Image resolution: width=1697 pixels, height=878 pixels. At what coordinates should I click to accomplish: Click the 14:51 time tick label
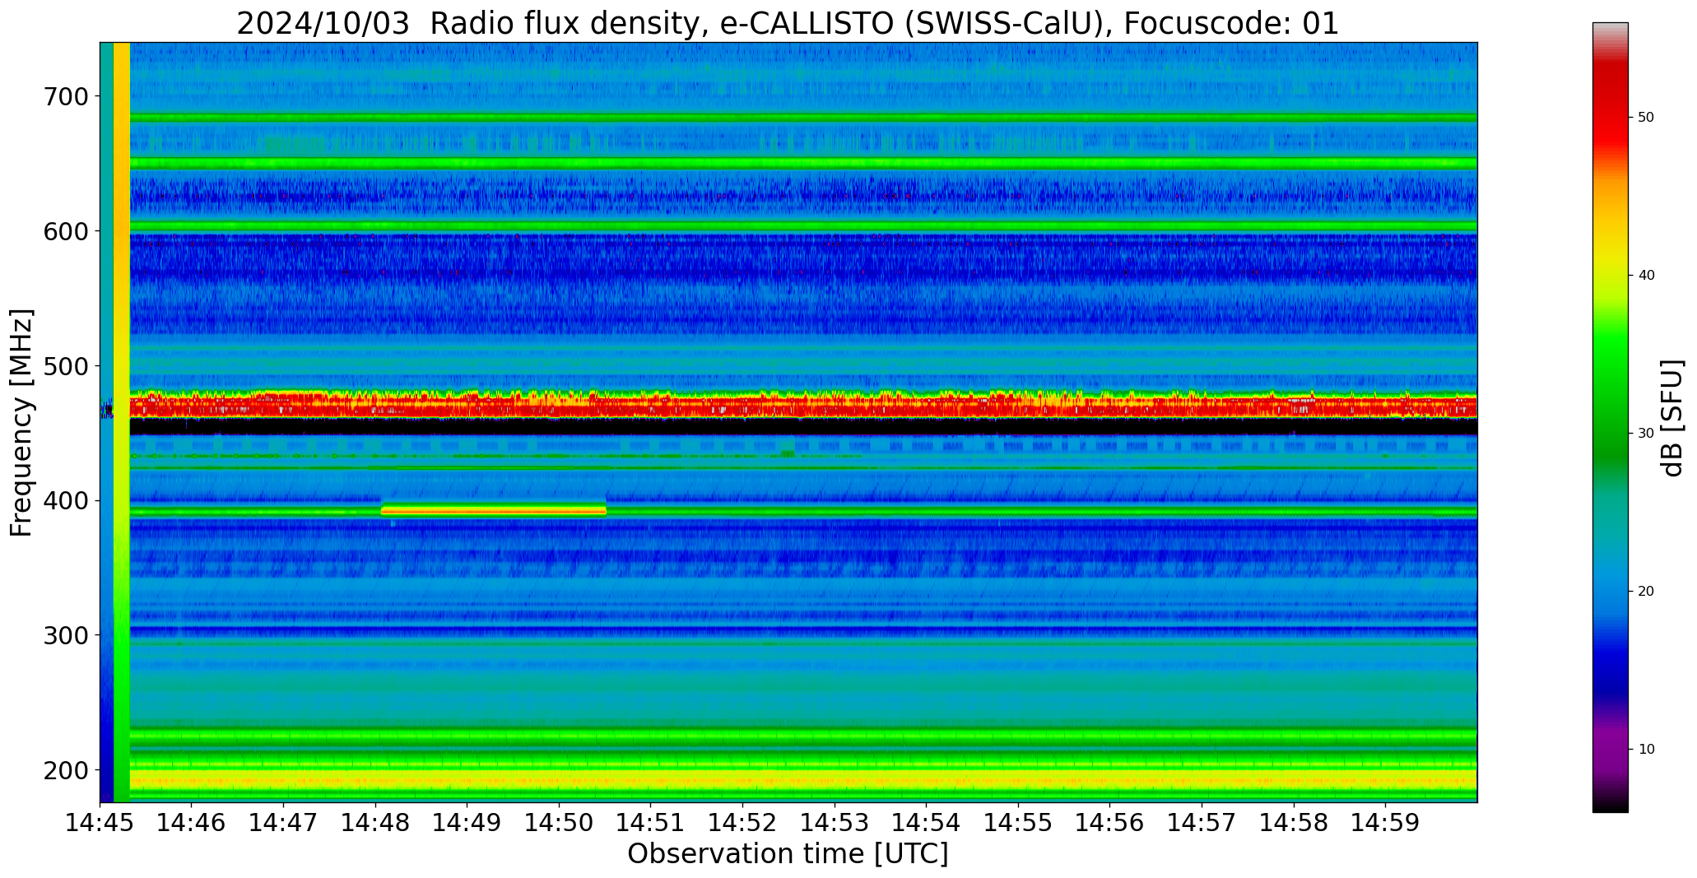tap(651, 823)
